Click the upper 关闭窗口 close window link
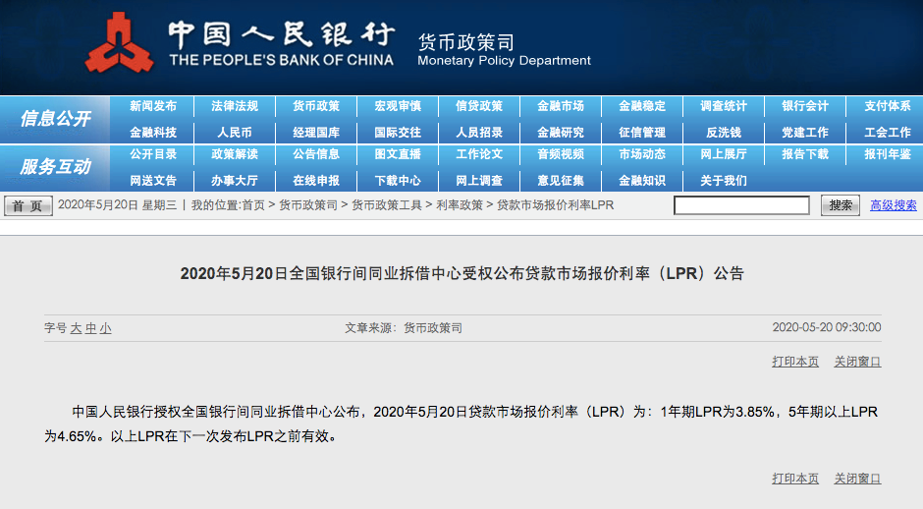Screen dimensions: 923x509 click(x=857, y=362)
